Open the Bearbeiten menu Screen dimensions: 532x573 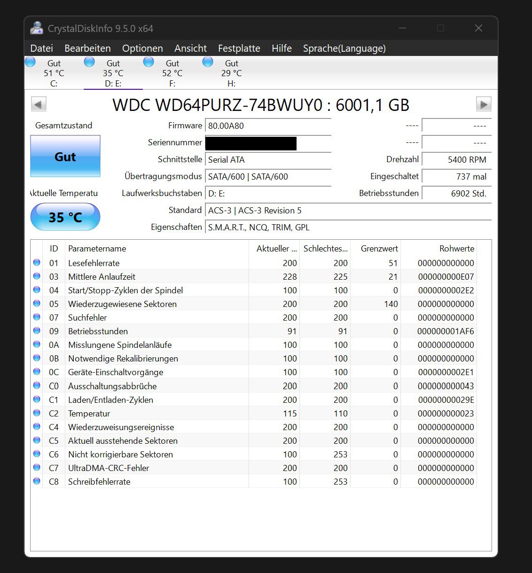pyautogui.click(x=87, y=48)
